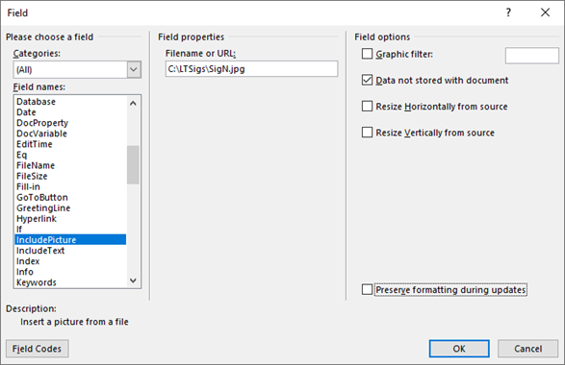Toggle Preserve formatting during updates

[367, 289]
